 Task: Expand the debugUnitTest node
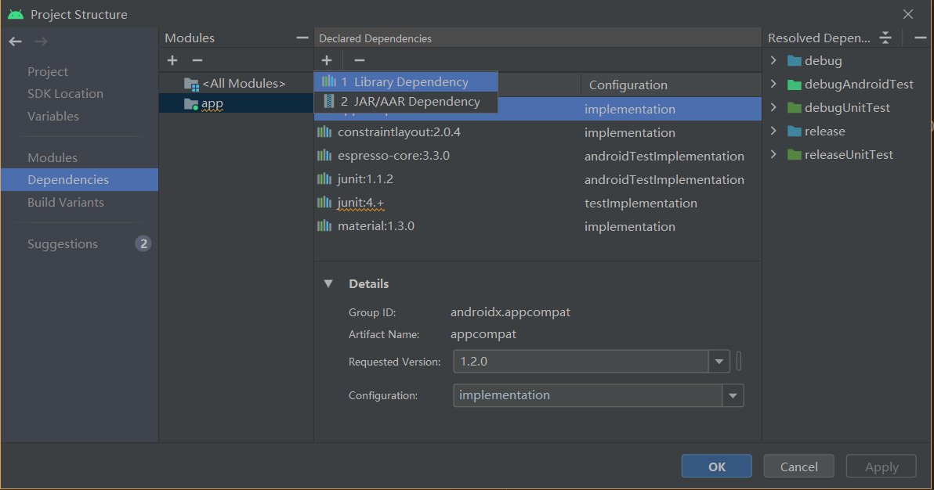pos(773,107)
